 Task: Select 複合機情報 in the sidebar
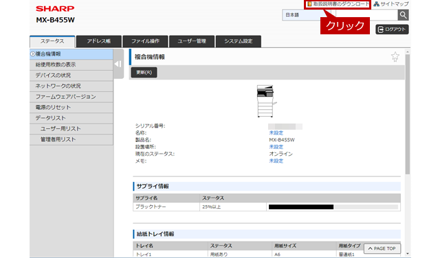coord(71,54)
